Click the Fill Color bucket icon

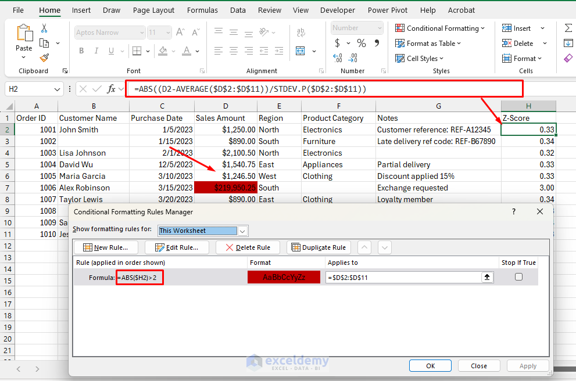point(163,51)
